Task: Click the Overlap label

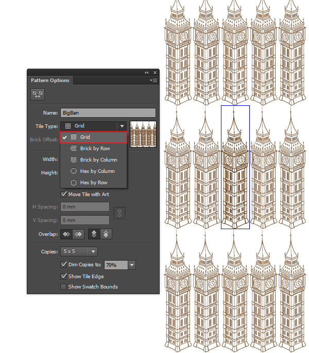Action: point(48,234)
